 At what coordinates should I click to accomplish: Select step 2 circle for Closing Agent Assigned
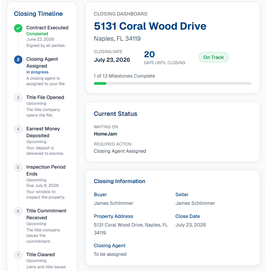click(x=18, y=60)
